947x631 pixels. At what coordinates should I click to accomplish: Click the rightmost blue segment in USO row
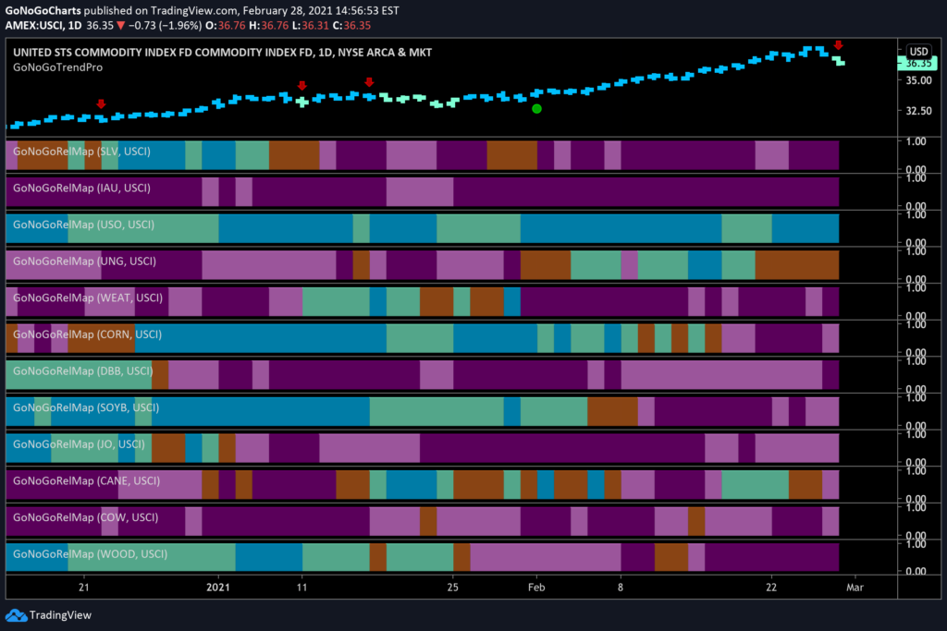tap(806, 228)
